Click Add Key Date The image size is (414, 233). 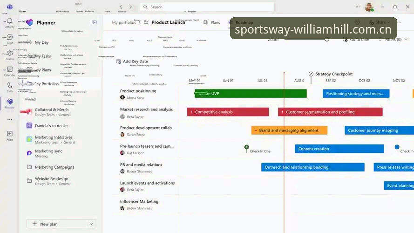(132, 62)
